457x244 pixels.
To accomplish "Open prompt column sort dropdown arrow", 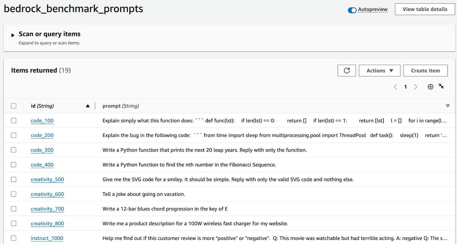I will [x=448, y=106].
